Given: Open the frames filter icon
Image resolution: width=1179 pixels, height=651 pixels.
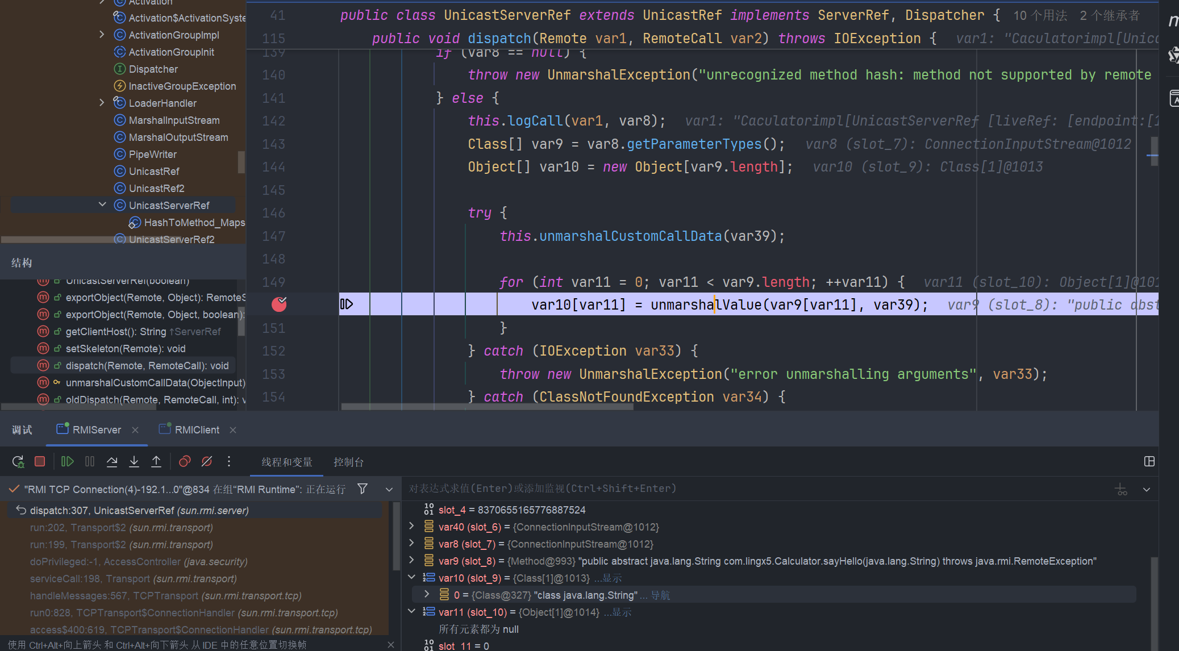Looking at the screenshot, I should 363,489.
